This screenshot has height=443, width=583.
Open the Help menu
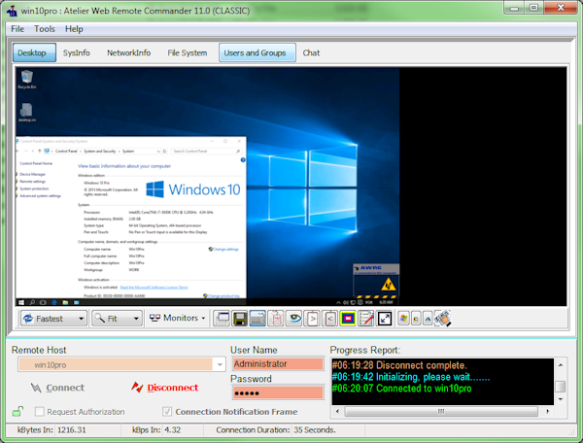[74, 29]
